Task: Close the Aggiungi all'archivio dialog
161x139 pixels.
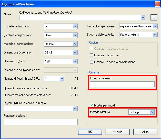Action: pyautogui.click(x=157, y=4)
